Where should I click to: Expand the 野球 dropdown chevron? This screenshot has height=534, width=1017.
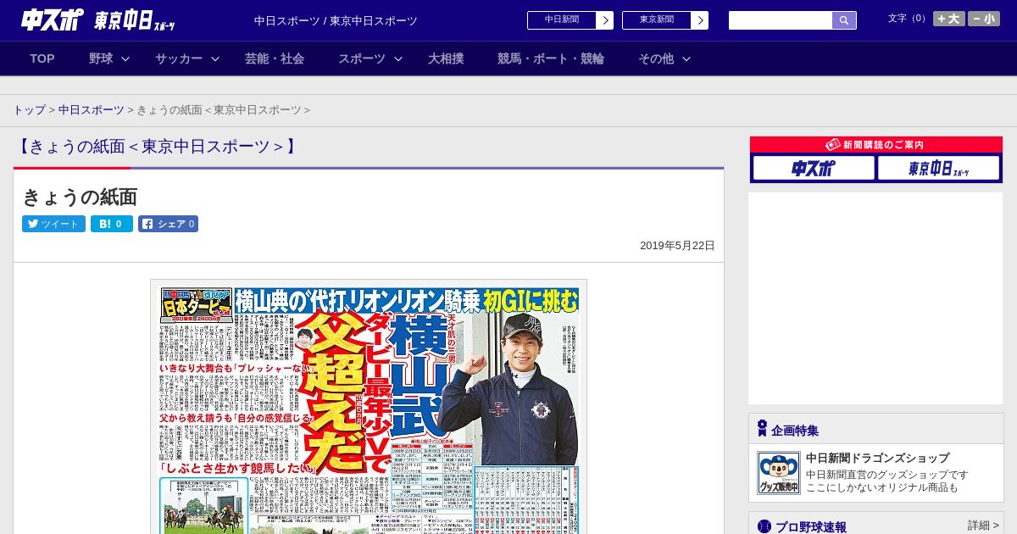[x=125, y=58]
